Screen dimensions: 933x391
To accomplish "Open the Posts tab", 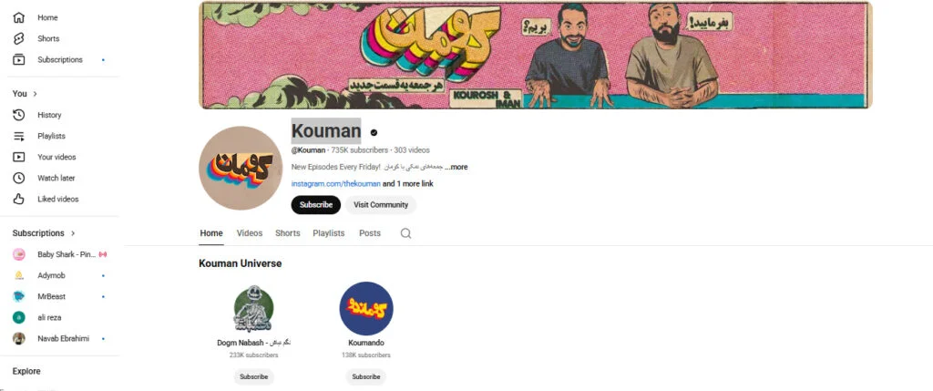I will (x=370, y=233).
